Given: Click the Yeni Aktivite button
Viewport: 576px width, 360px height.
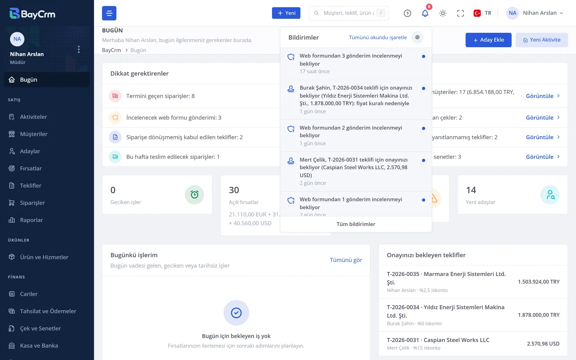Looking at the screenshot, I should coord(542,40).
